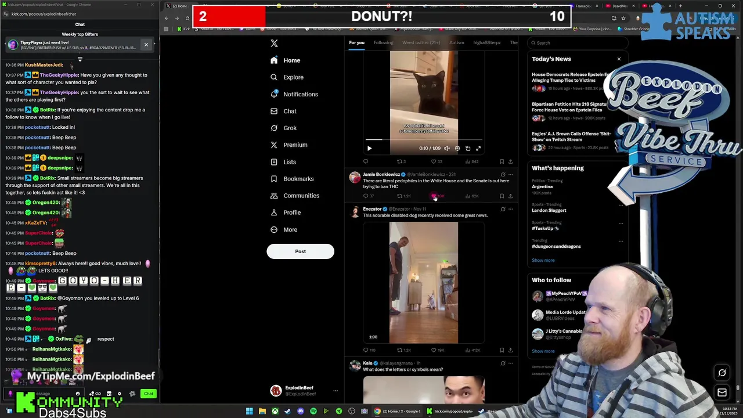Dismiss the TipsyPlays went live banner

(146, 45)
